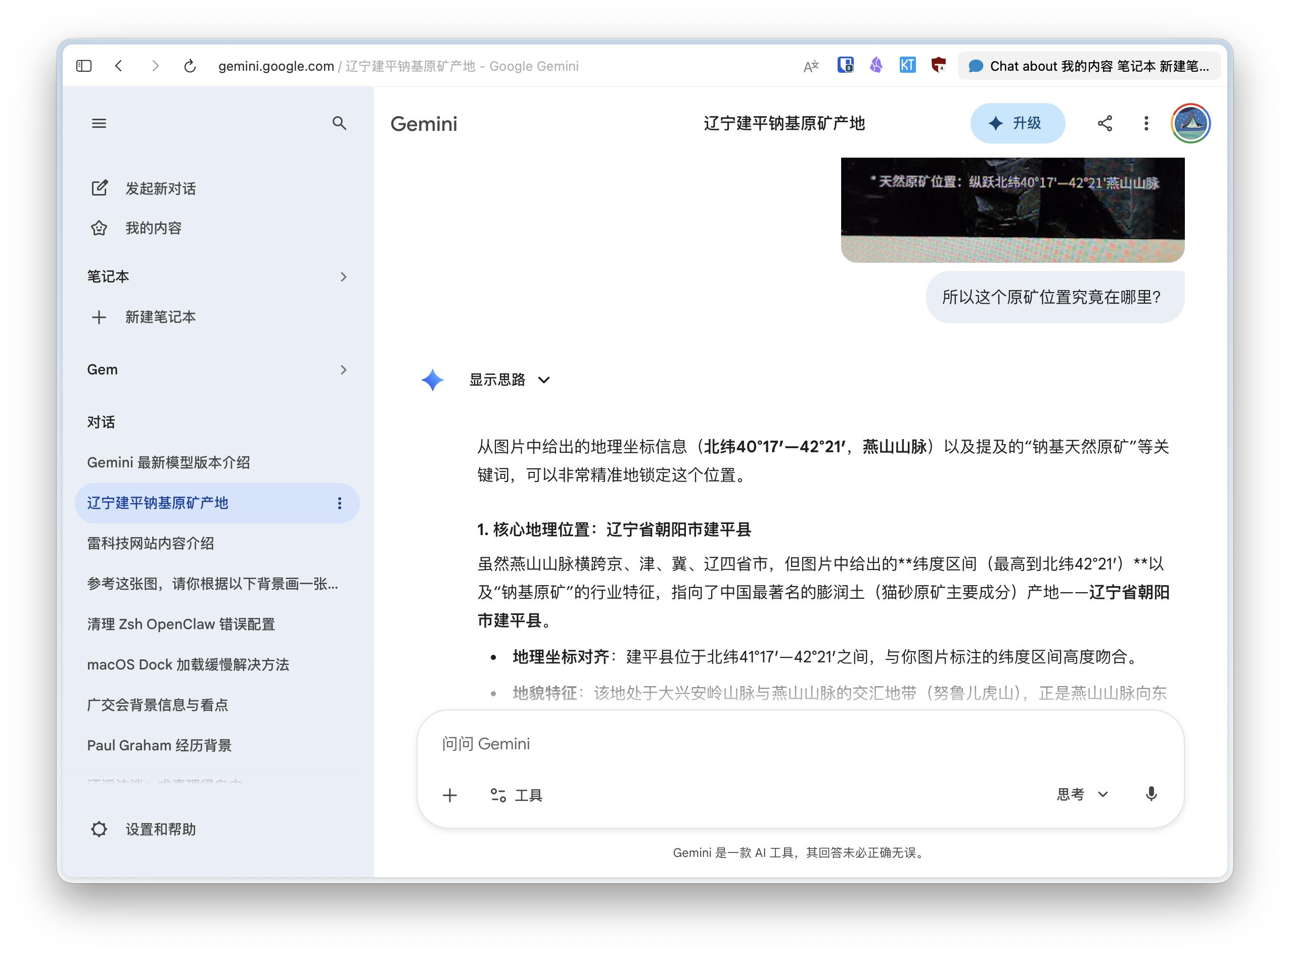This screenshot has width=1290, height=958.
Task: Click the 升级 upgrade button
Action: 1017,123
